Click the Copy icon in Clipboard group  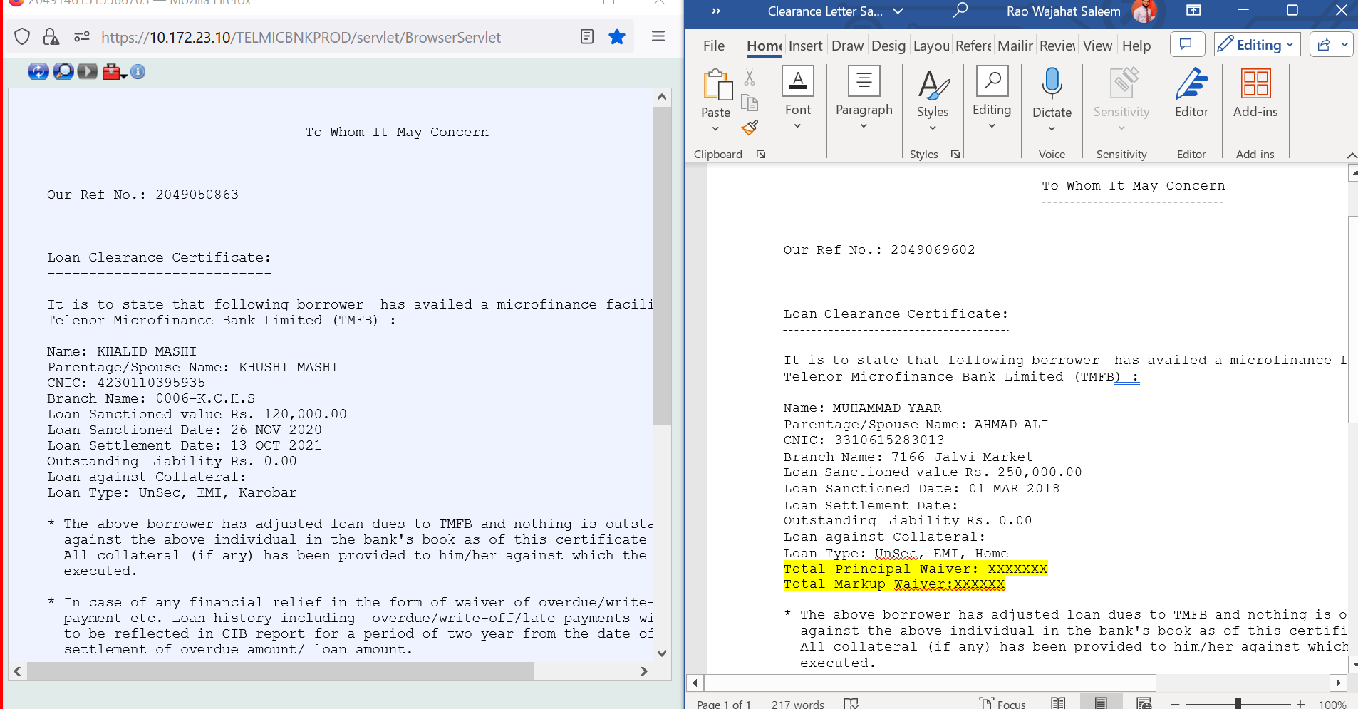tap(750, 103)
